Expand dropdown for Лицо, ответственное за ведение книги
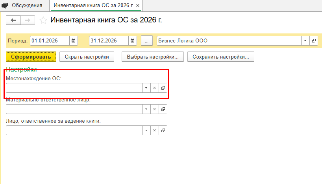 [146, 130]
